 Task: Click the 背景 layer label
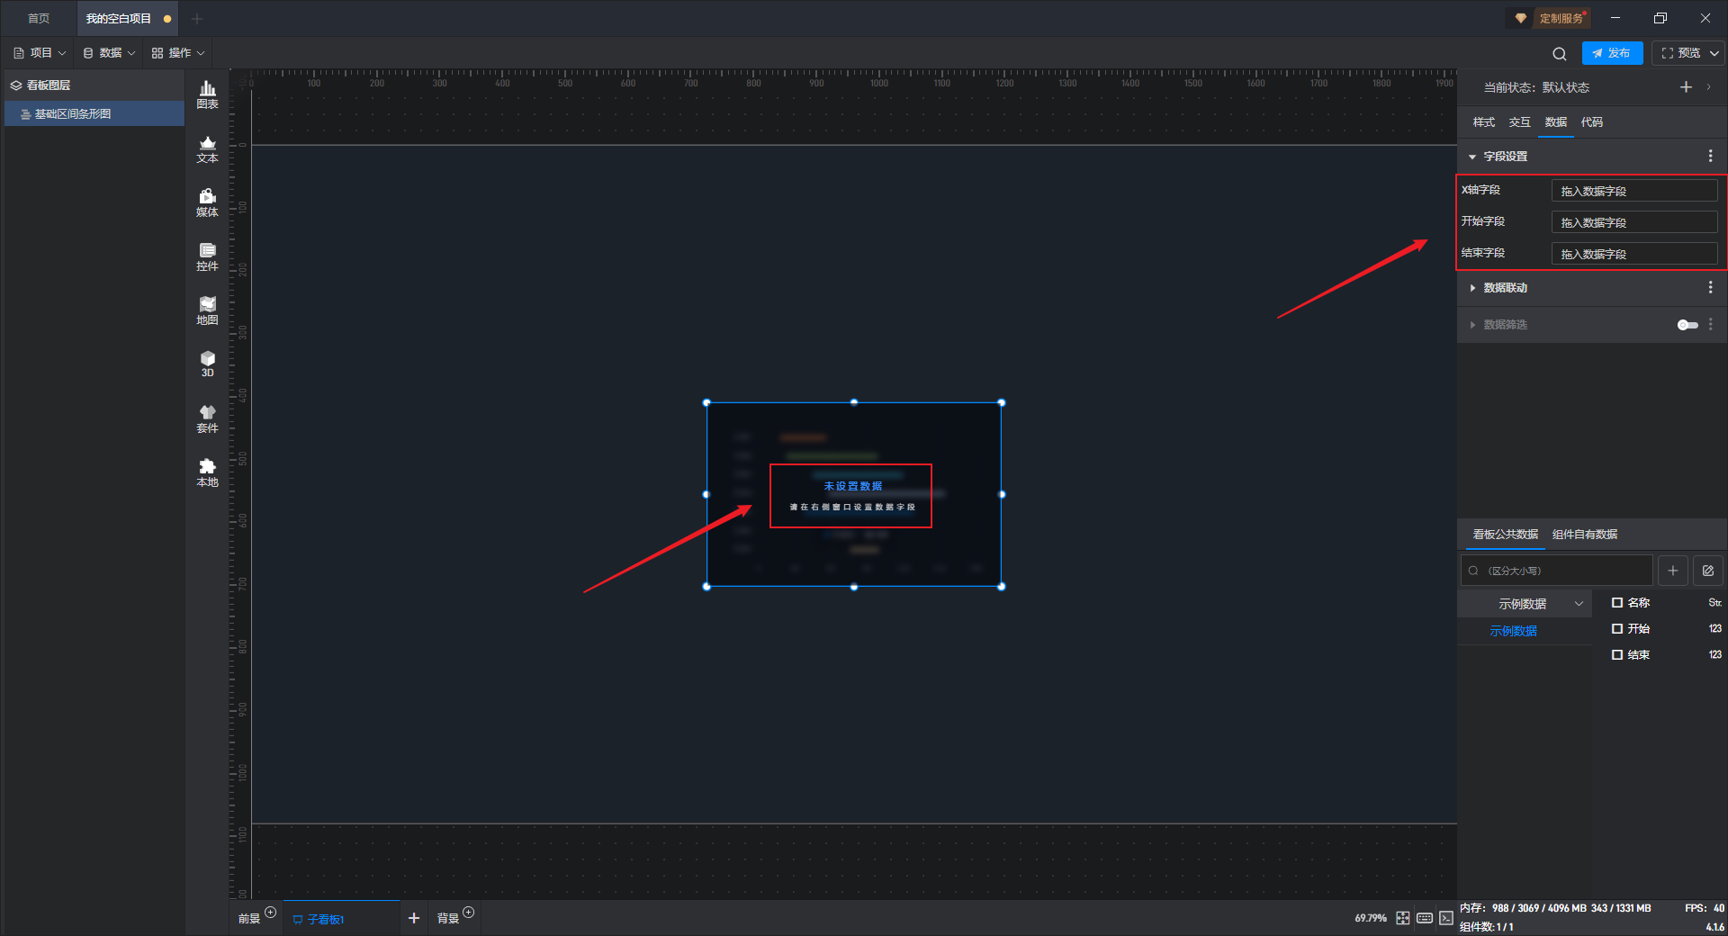(448, 919)
